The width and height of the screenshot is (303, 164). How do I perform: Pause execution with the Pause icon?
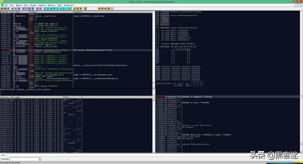click(19, 8)
